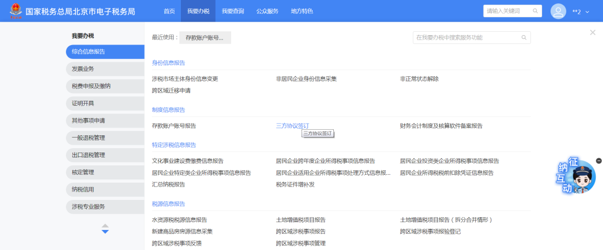Click the 身份信息报告 section heading
The height and width of the screenshot is (250, 603).
click(169, 63)
